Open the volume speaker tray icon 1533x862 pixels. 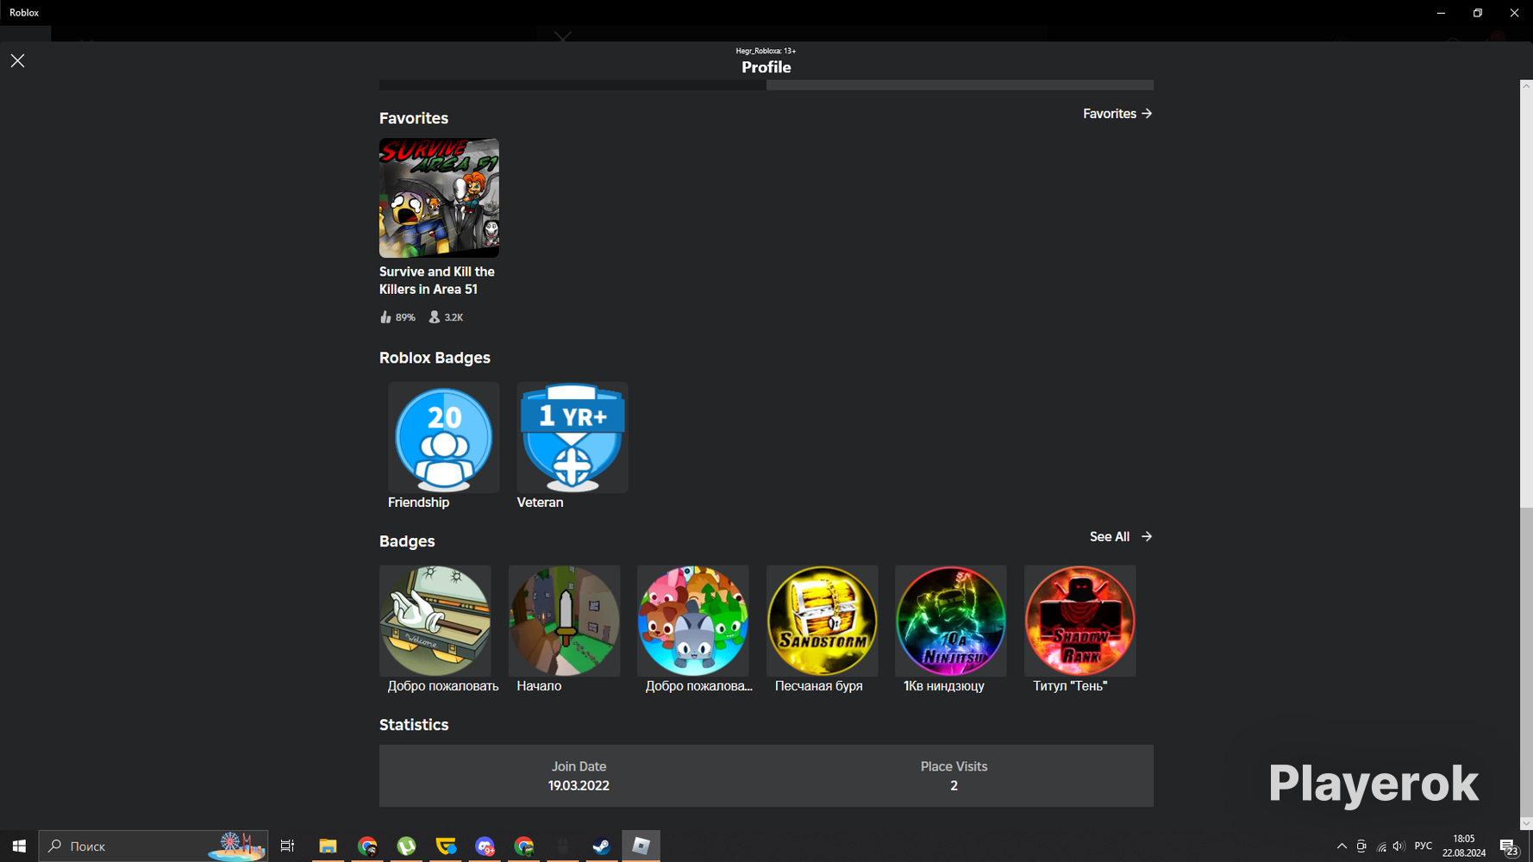pos(1398,846)
